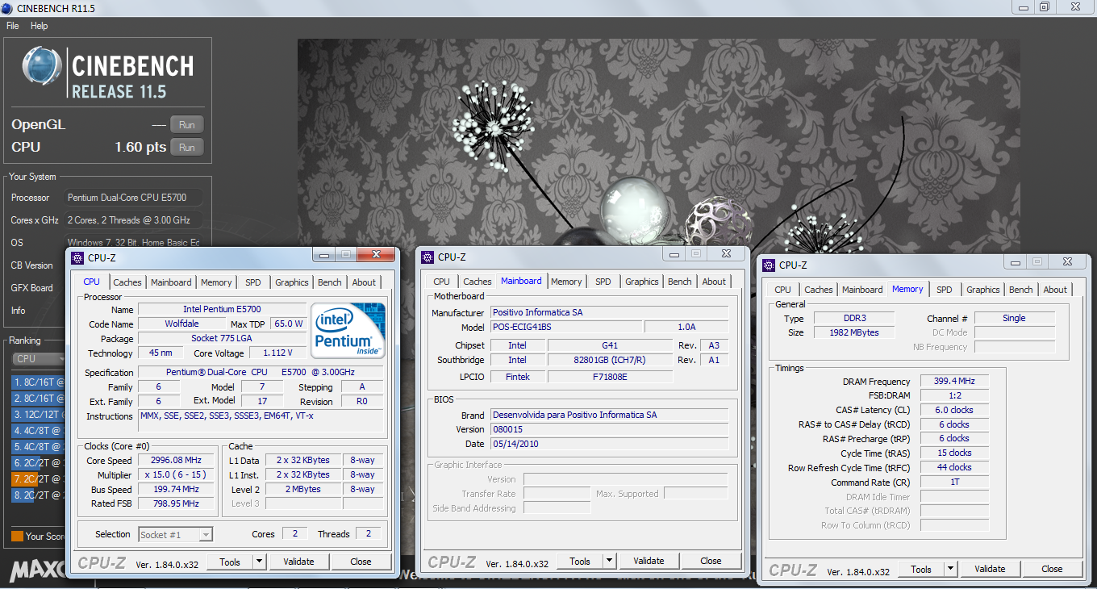Select Caches tab in the Memory window
This screenshot has width=1097, height=589.
coord(819,290)
